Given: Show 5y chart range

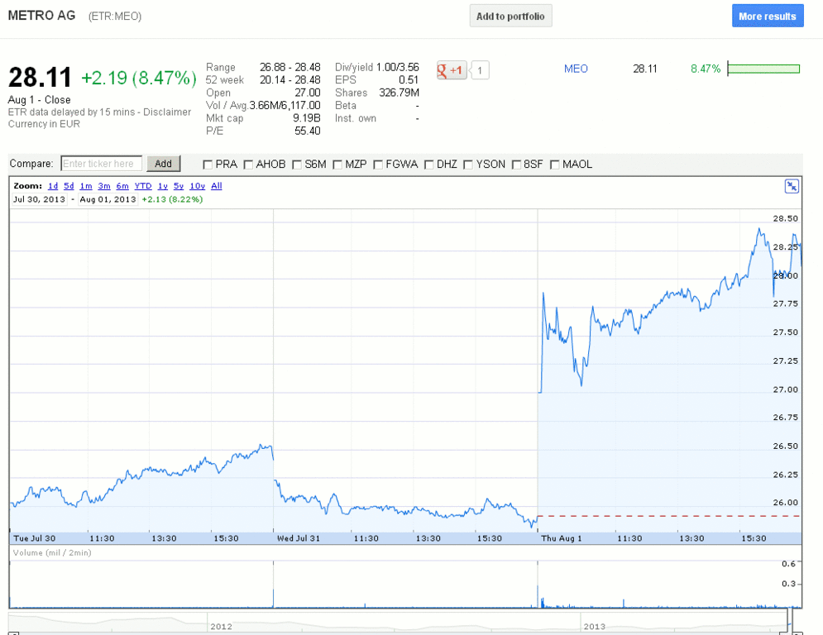Looking at the screenshot, I should 179,186.
